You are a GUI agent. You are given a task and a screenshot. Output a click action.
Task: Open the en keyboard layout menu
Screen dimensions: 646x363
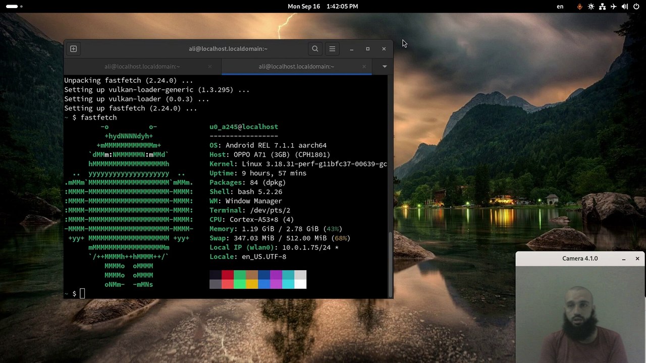pyautogui.click(x=560, y=7)
